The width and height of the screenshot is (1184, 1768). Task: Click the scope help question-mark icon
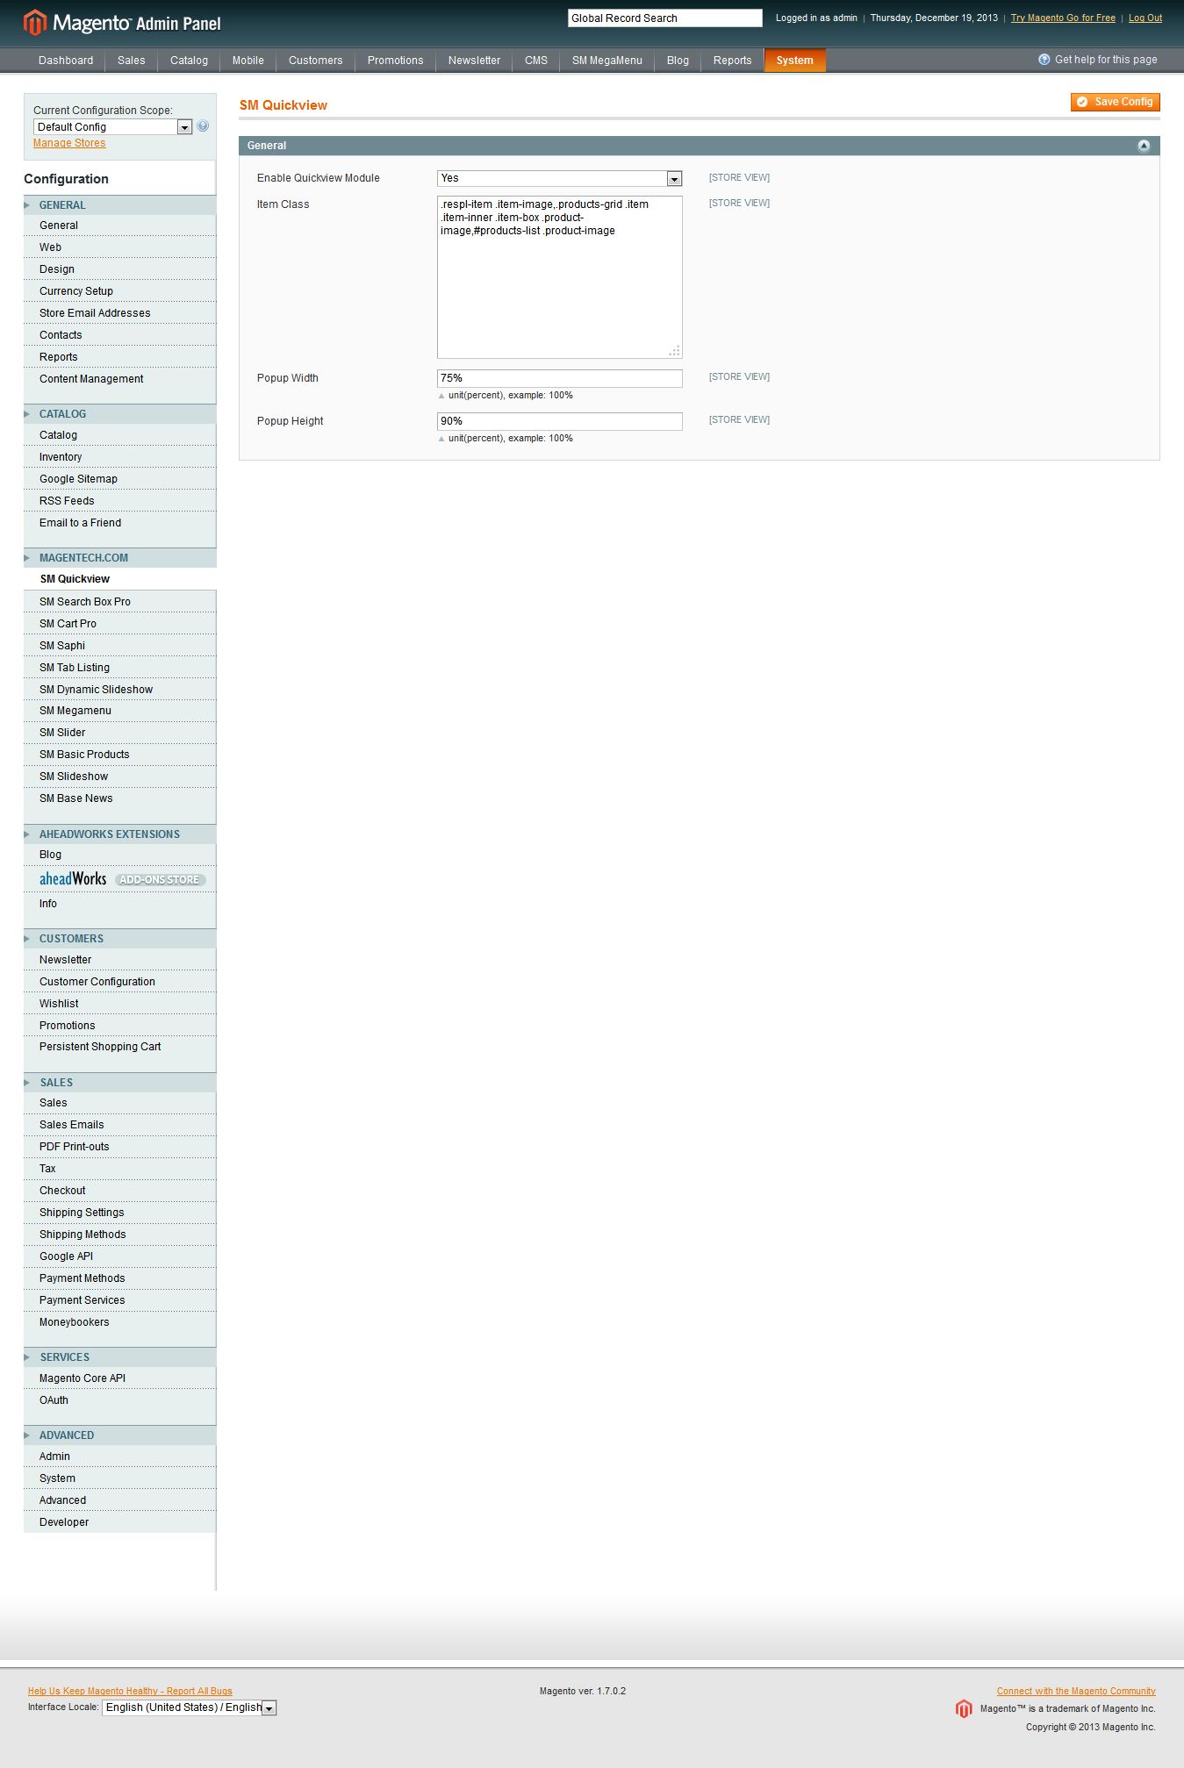click(203, 126)
